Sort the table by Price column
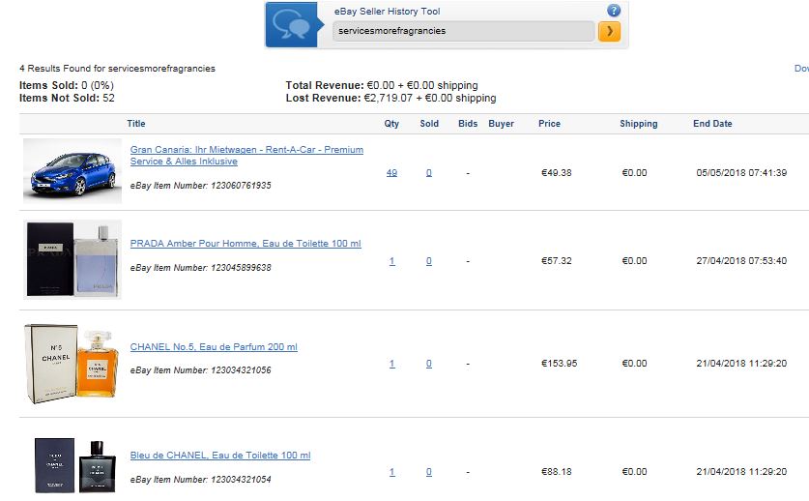Screen dimensions: 809x501 tap(549, 124)
